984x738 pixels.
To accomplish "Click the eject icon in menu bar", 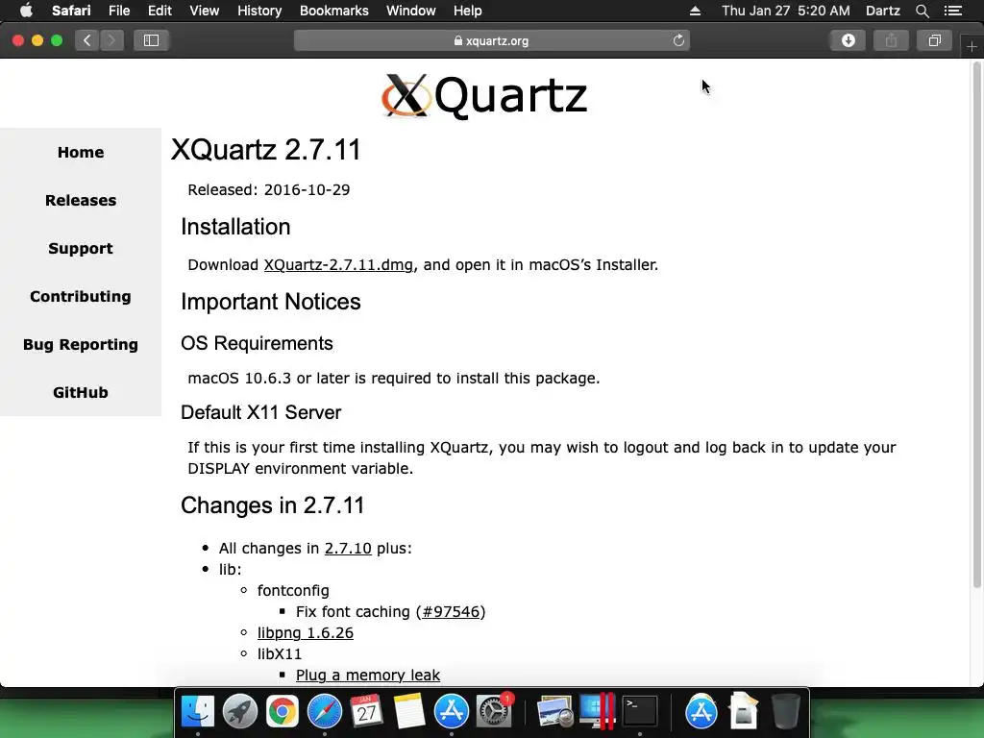I will (x=695, y=11).
